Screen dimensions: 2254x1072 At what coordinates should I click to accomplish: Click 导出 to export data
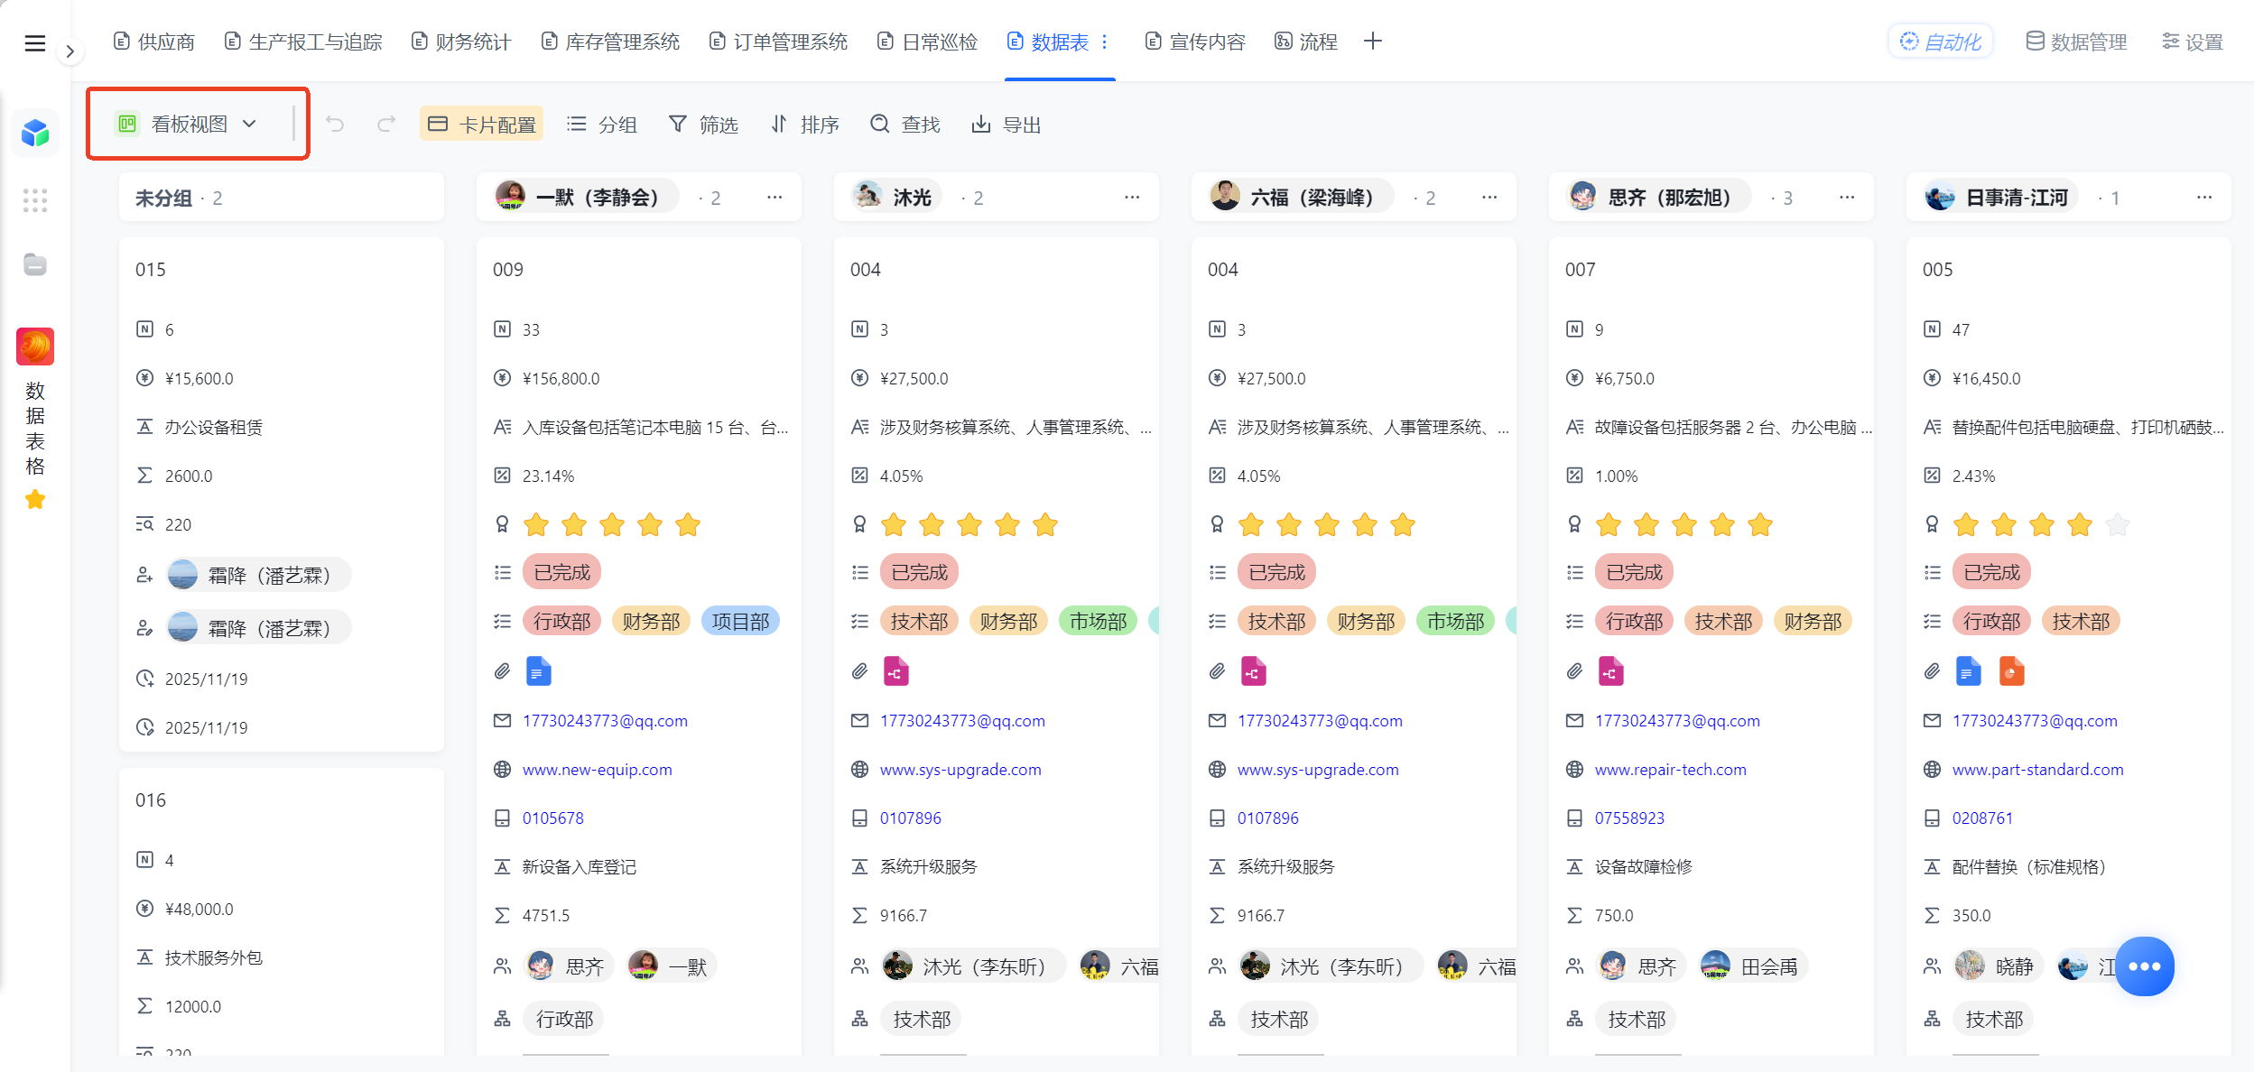click(x=1006, y=124)
